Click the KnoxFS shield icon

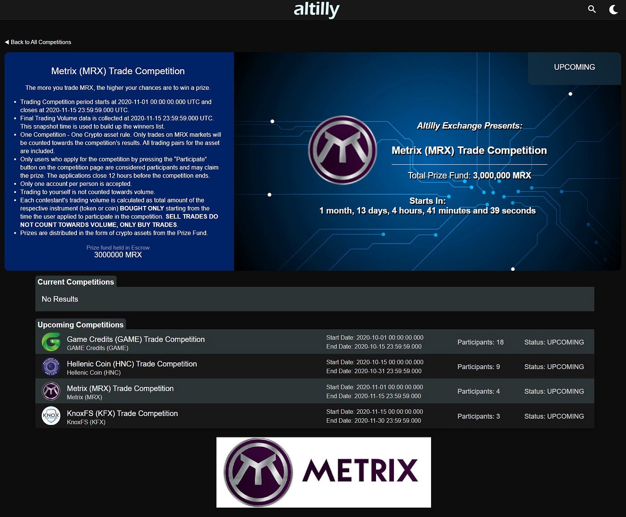(51, 416)
